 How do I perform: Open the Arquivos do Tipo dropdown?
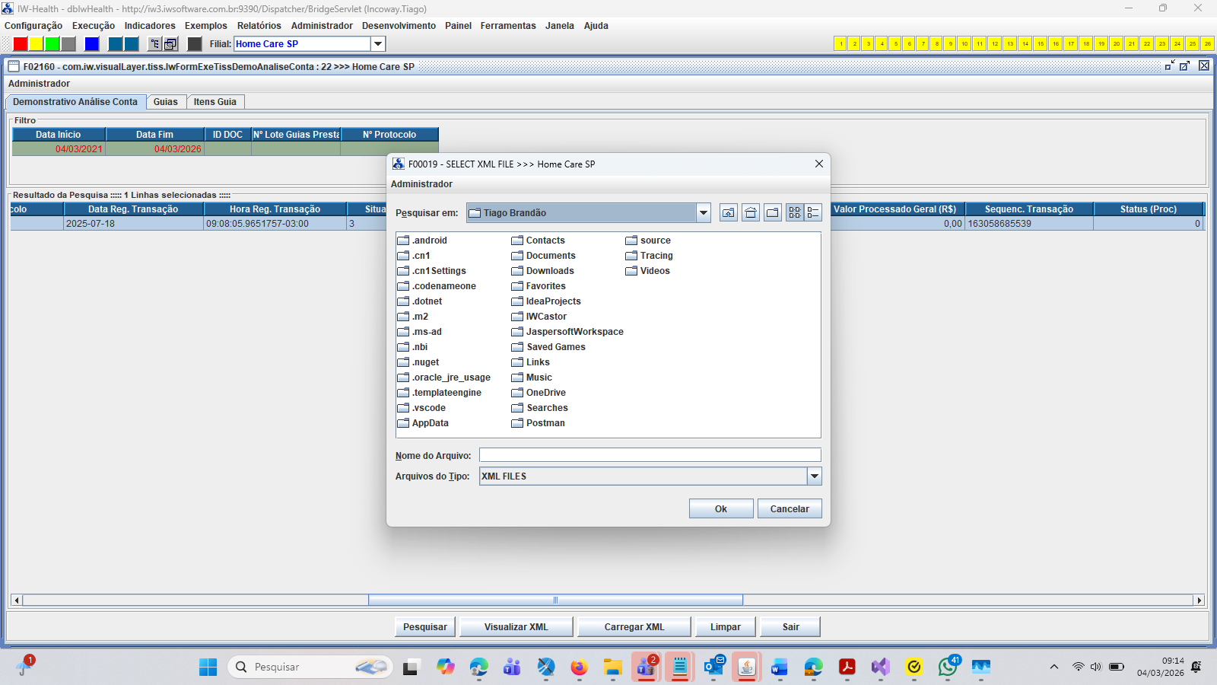tap(814, 476)
